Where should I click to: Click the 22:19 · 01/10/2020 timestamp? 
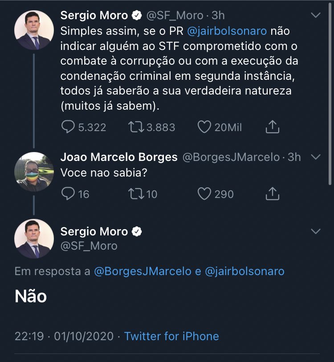click(64, 336)
